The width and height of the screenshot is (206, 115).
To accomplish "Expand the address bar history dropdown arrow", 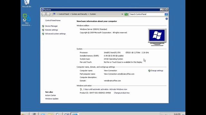I will coord(122,14).
